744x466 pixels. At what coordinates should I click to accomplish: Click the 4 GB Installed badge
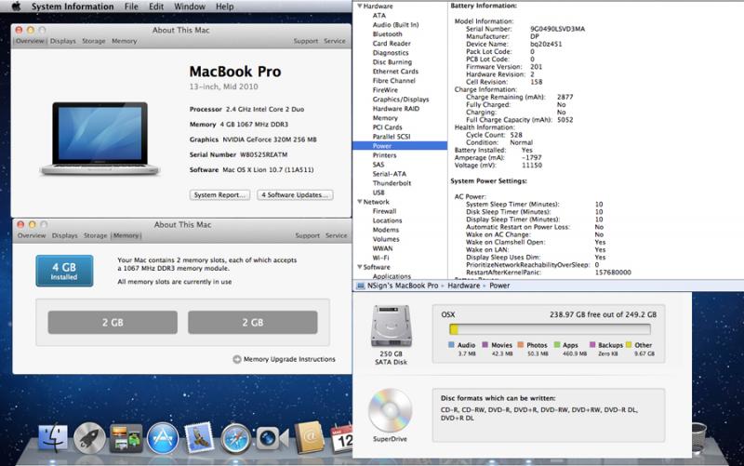point(64,271)
